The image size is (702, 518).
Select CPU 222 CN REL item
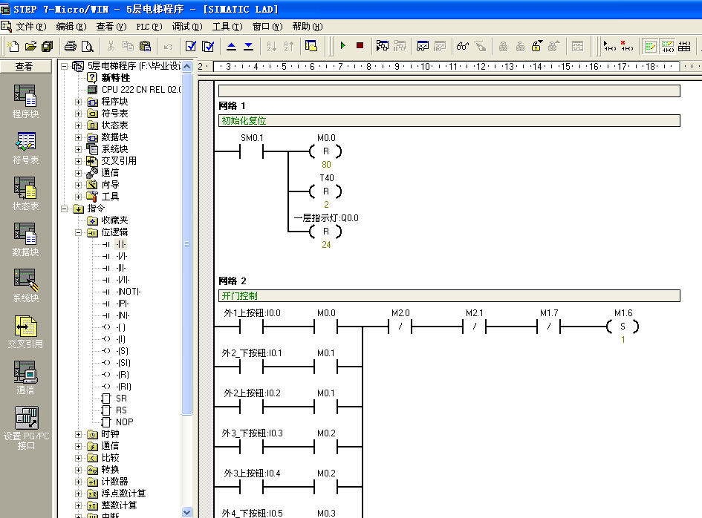(x=140, y=90)
